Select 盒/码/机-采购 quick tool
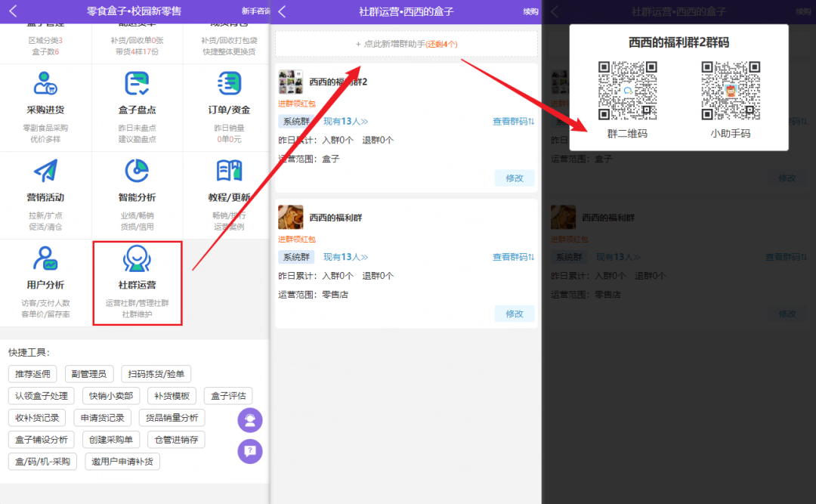The image size is (816, 504). 42,461
